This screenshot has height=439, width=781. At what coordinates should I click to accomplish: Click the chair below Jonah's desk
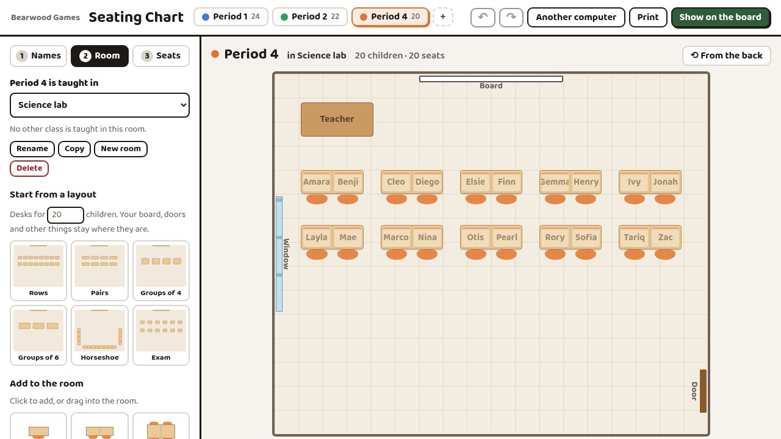tap(665, 199)
